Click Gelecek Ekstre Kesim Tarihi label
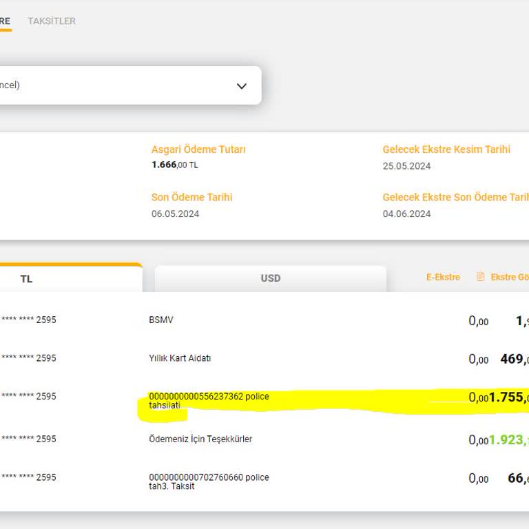 coord(446,149)
